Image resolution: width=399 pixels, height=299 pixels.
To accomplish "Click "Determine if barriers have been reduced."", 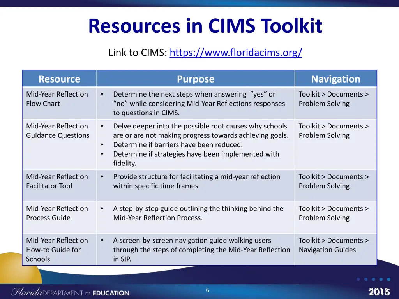I will coord(178,145).
